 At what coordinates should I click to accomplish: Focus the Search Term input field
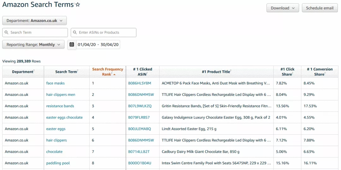point(35,32)
